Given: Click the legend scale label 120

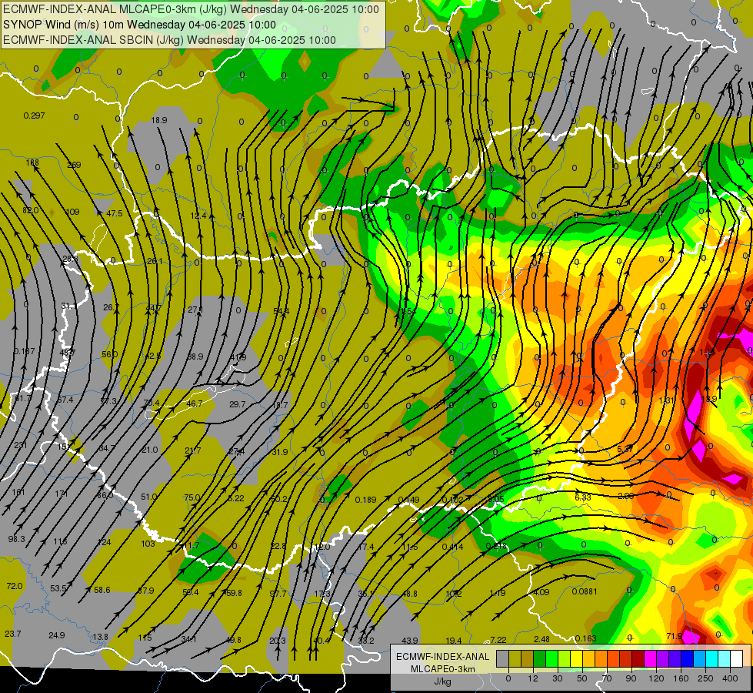Looking at the screenshot, I should point(656,678).
